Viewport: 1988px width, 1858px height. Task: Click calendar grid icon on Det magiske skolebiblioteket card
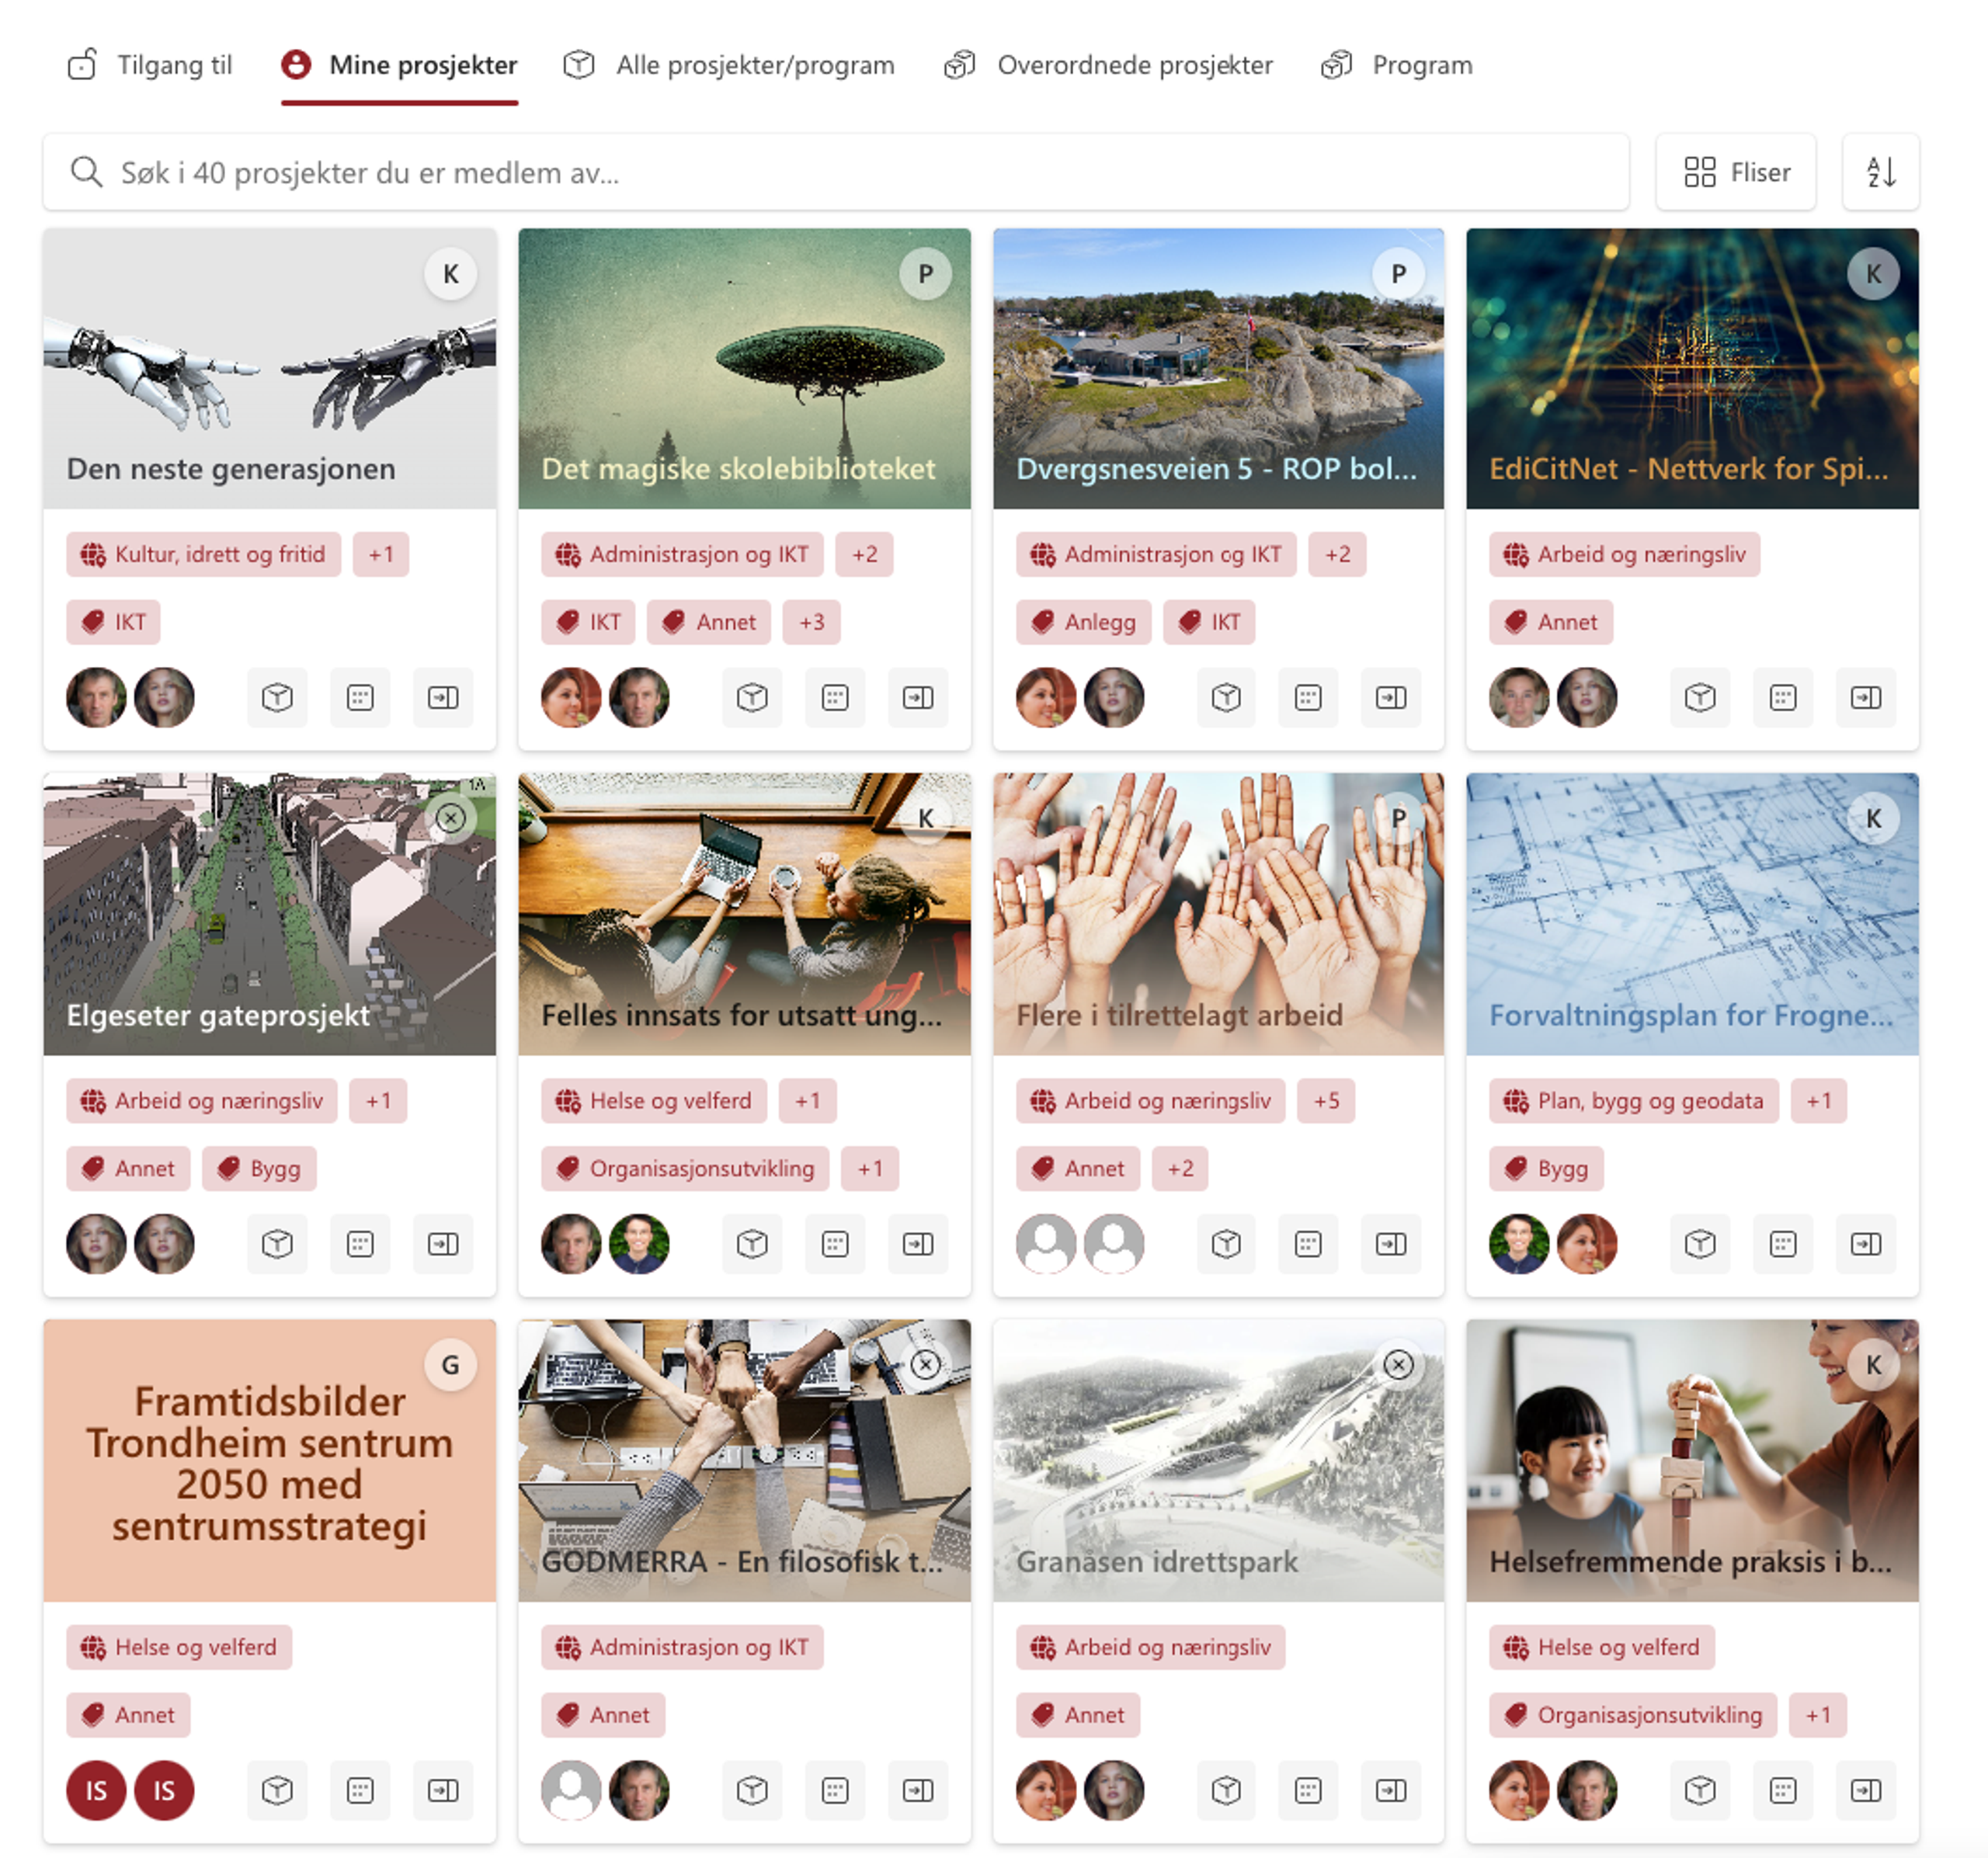835,697
